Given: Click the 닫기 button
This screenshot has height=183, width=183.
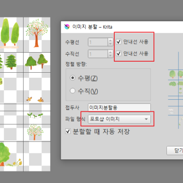Looking at the screenshot, I should coord(175,150).
